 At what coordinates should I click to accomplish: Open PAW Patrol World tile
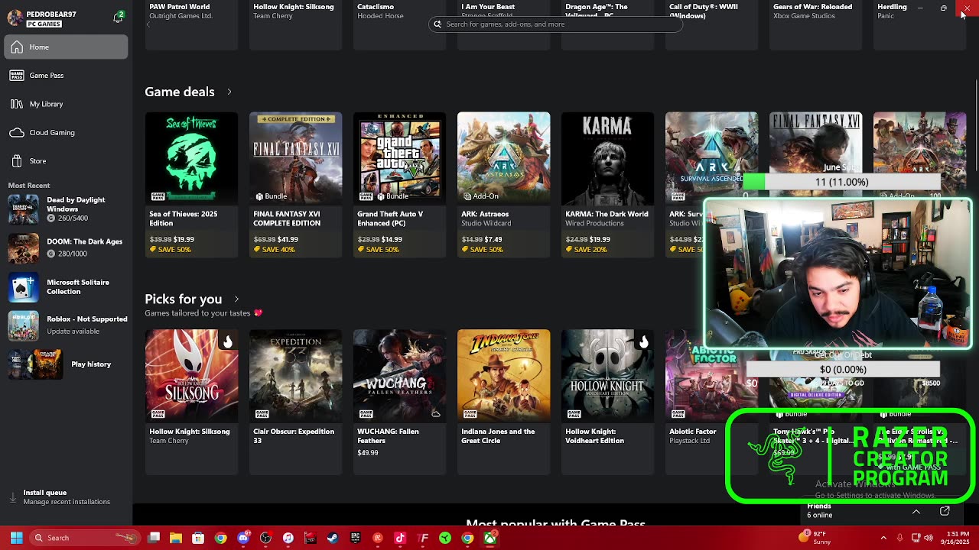[191, 24]
